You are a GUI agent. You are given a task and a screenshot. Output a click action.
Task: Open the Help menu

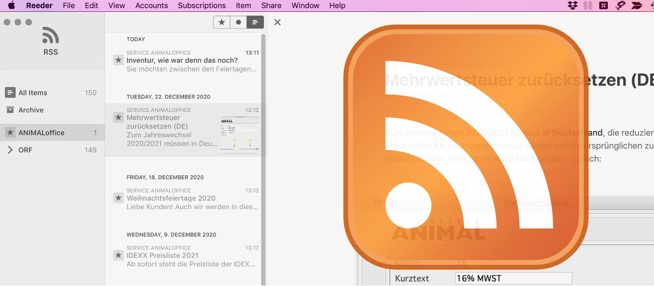point(337,6)
